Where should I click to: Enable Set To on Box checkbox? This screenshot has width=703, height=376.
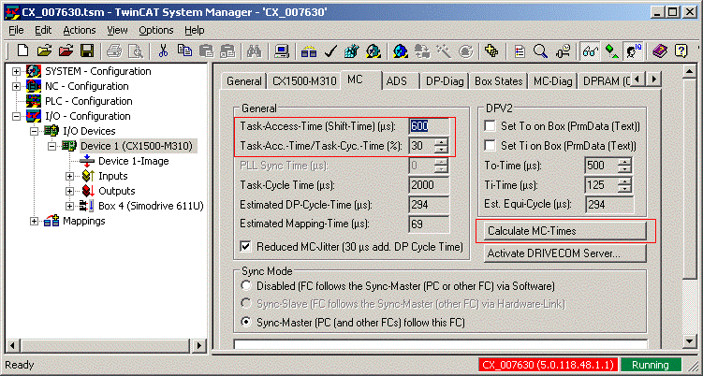(x=491, y=126)
